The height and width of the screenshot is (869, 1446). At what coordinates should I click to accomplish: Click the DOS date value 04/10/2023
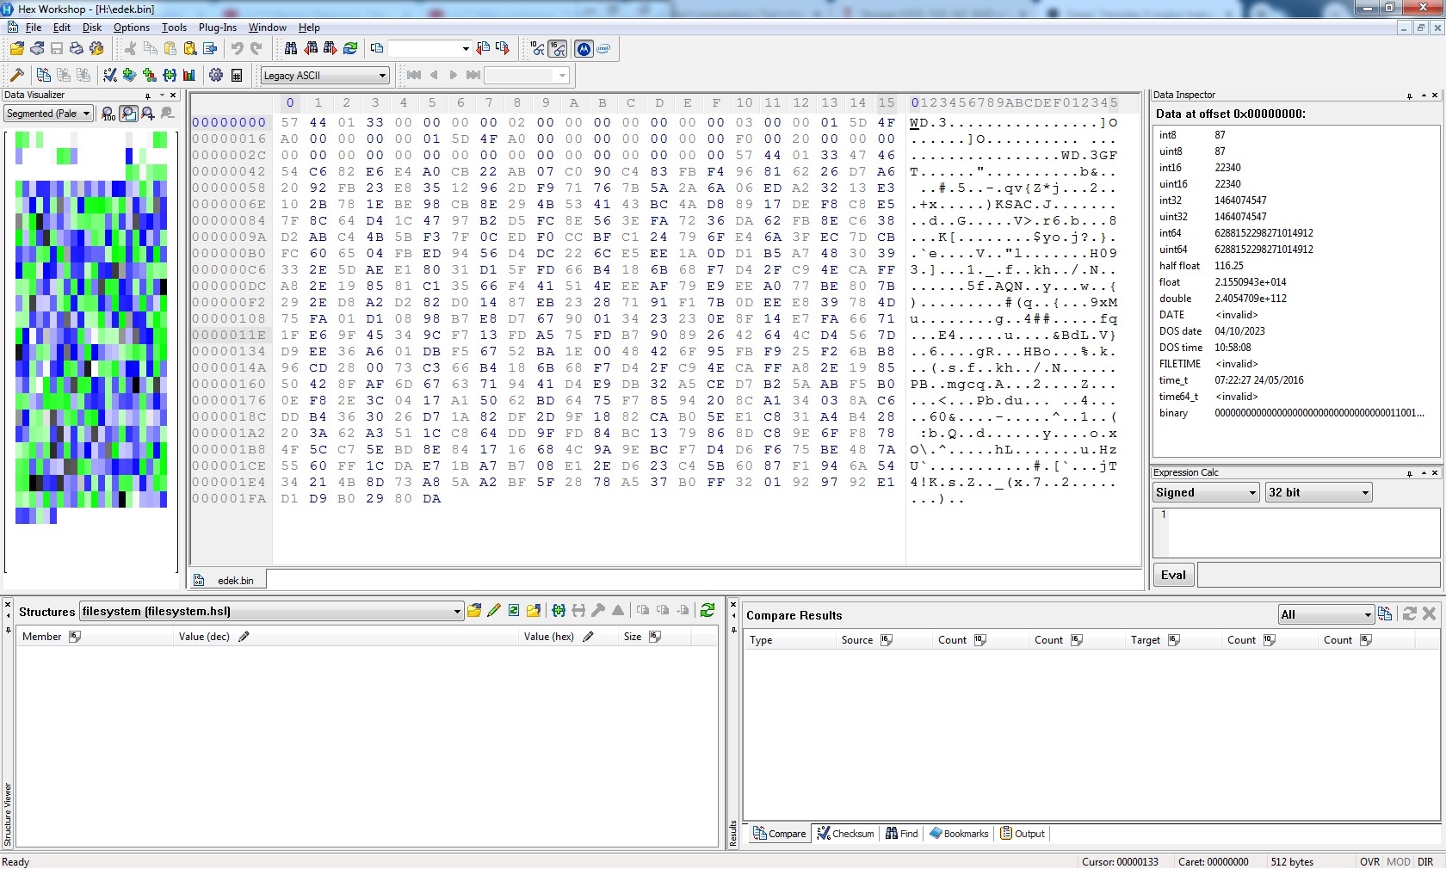pyautogui.click(x=1239, y=331)
